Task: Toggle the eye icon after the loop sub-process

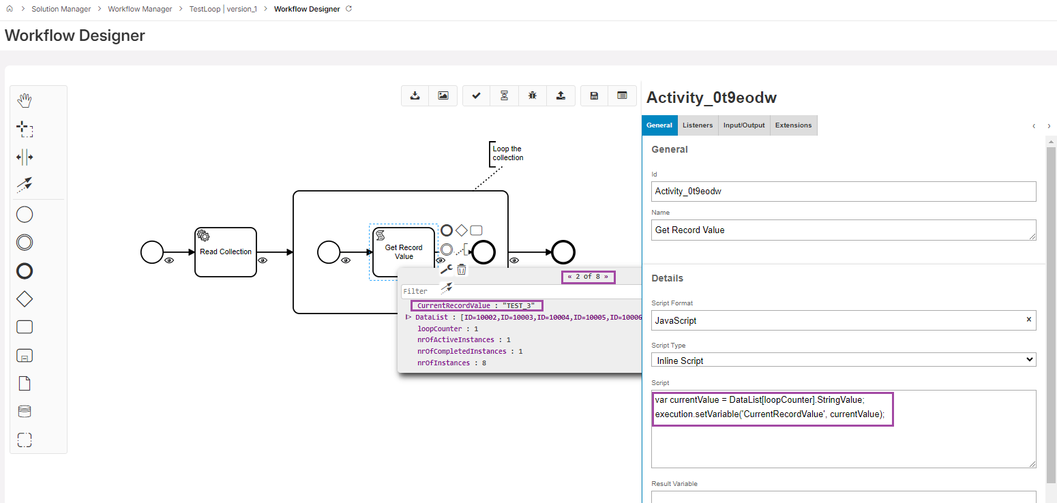Action: (x=514, y=260)
